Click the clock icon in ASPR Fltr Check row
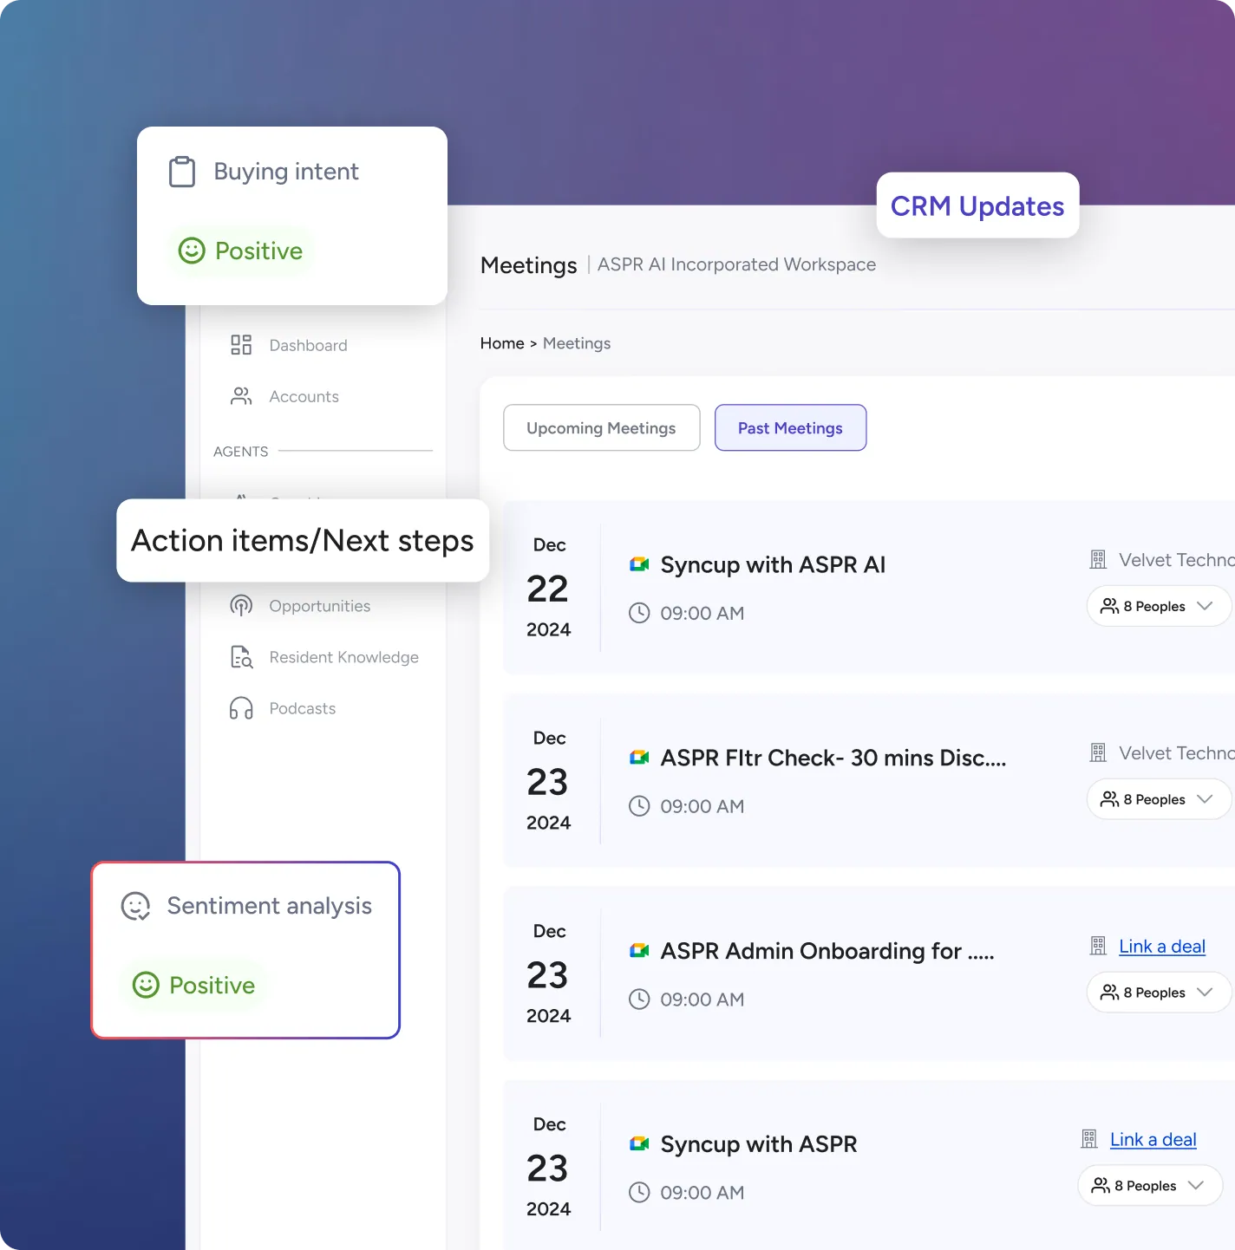Image resolution: width=1235 pixels, height=1250 pixels. (639, 806)
